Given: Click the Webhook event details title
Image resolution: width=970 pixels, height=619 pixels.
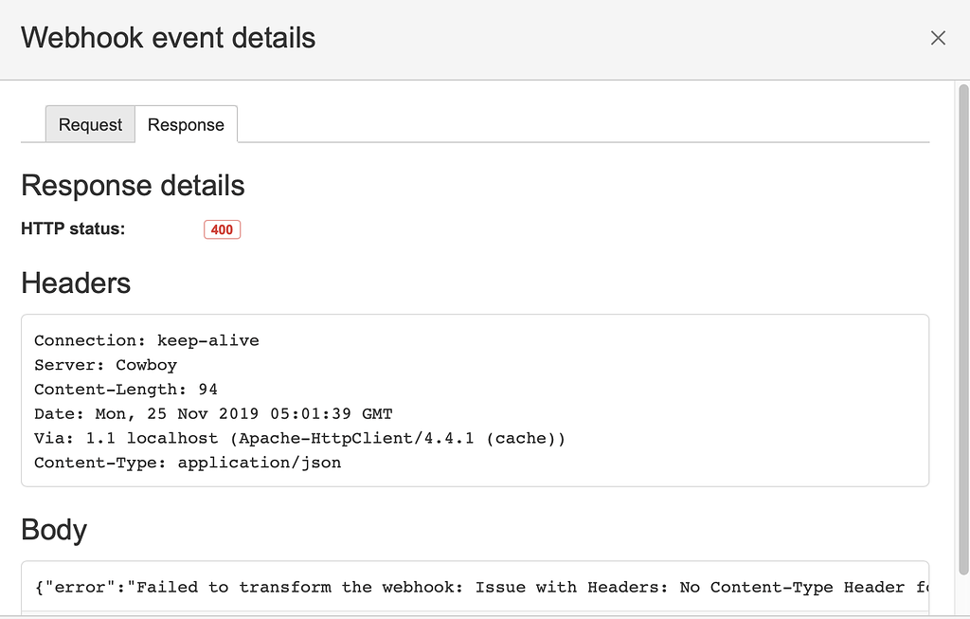Looking at the screenshot, I should (168, 38).
